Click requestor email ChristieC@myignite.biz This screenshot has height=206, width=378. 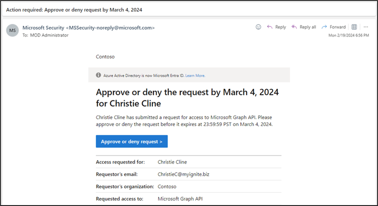tap(184, 174)
